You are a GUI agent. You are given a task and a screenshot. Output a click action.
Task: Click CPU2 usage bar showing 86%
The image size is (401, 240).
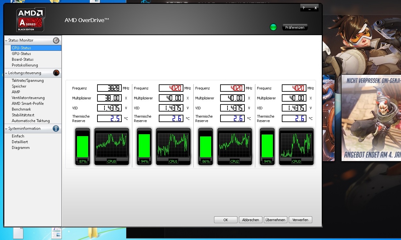pos(206,147)
